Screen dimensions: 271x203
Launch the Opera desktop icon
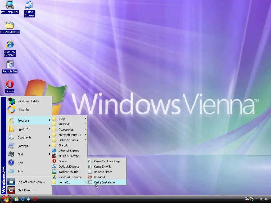pos(10,86)
